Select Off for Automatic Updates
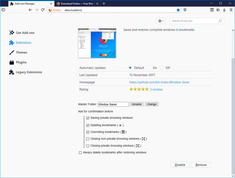This screenshot has width=235, height=178. [x=162, y=68]
